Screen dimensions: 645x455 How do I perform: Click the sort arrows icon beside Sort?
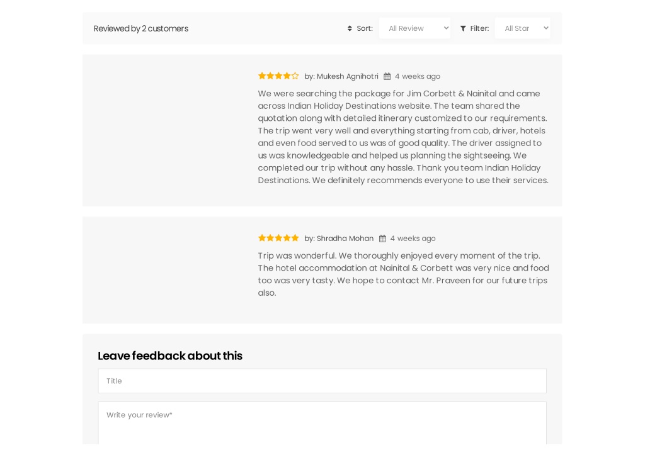pyautogui.click(x=350, y=28)
